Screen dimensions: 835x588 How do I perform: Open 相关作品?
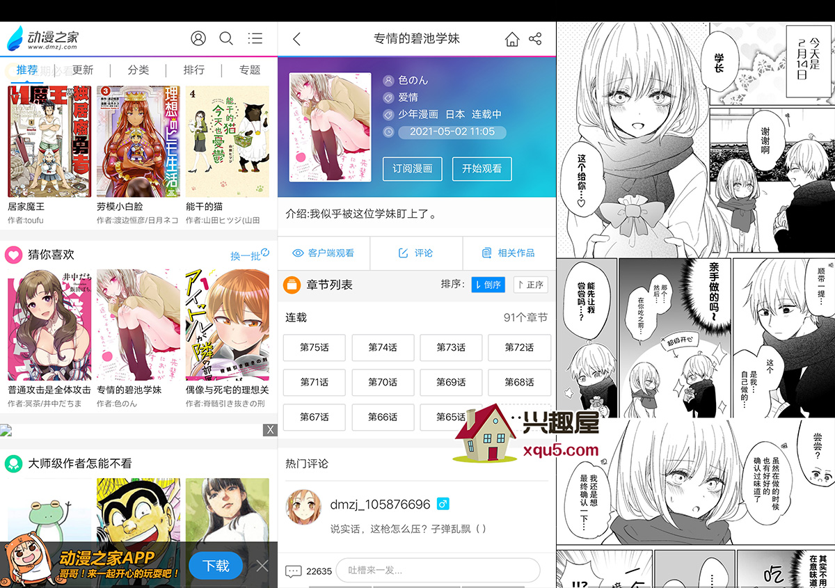[x=509, y=253]
